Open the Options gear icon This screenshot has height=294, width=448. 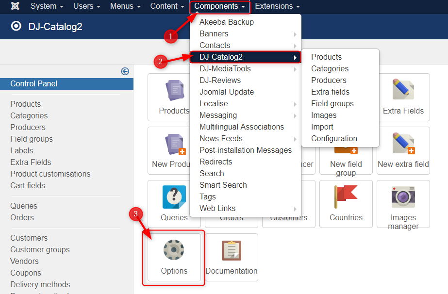click(x=174, y=250)
